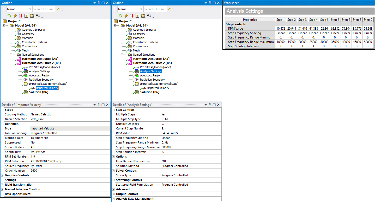Open the Details of "Analysis Settings" title bar menu arrow

205,105
